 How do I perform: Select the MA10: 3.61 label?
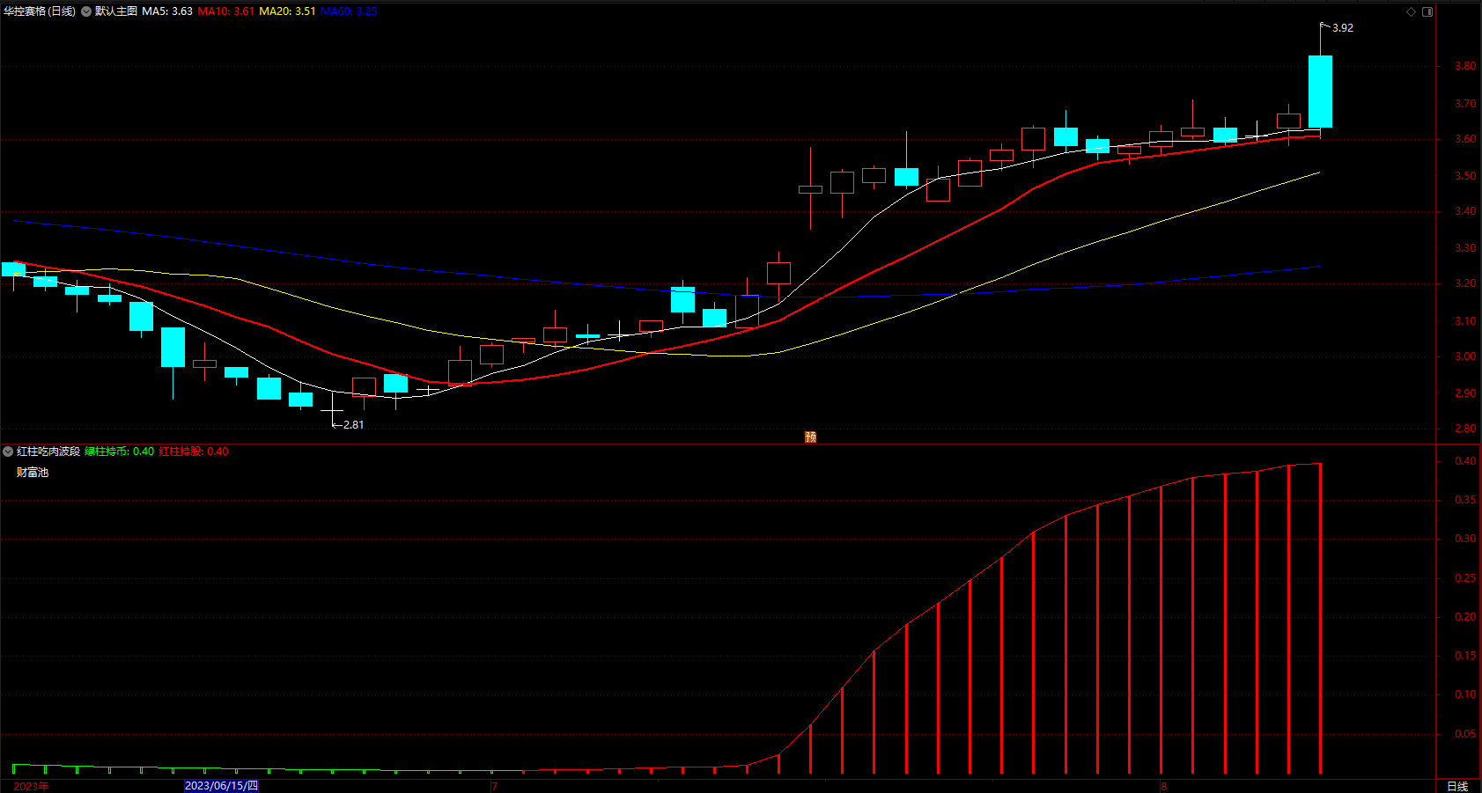click(225, 11)
